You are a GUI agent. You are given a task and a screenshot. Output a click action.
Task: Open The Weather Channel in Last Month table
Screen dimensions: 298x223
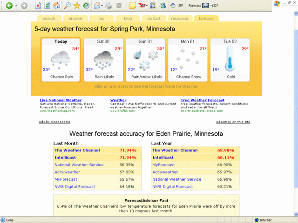(77, 150)
